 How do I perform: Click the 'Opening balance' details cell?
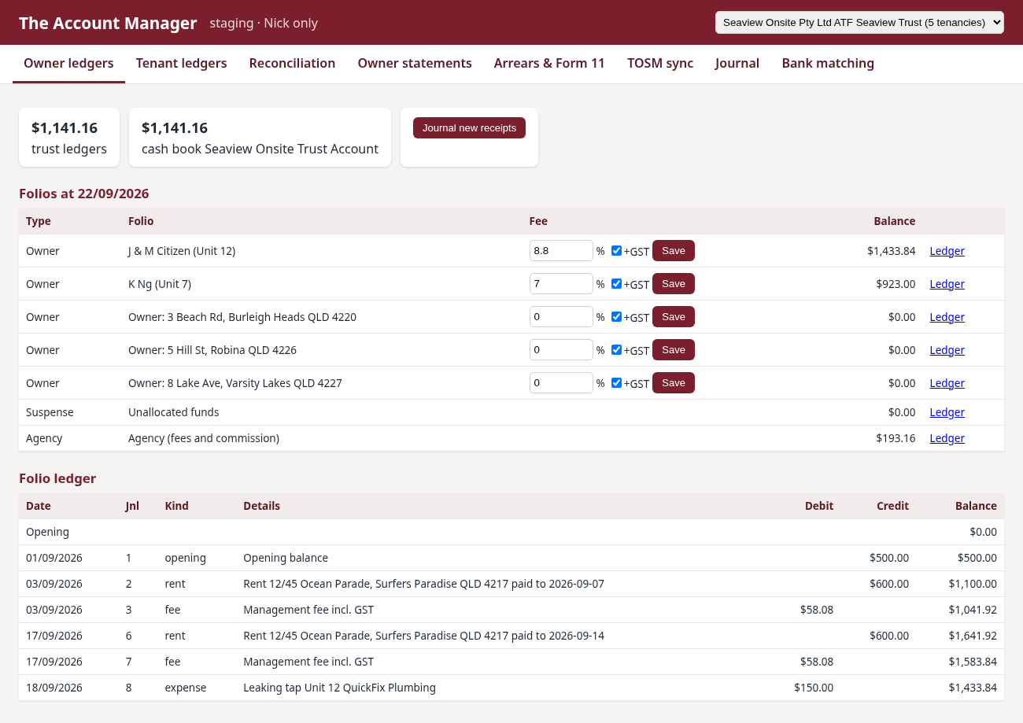(286, 558)
